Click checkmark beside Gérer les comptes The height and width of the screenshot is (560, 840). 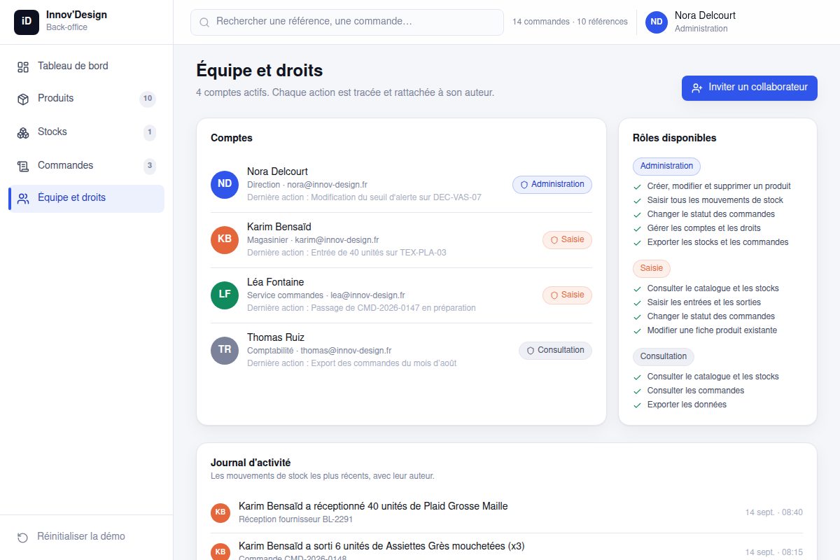coord(637,229)
